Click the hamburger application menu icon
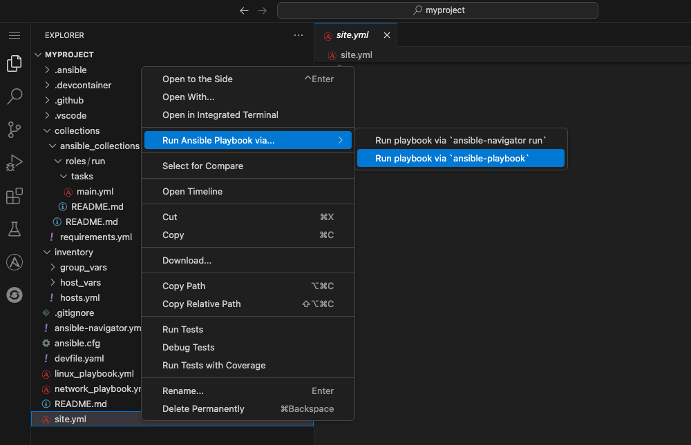Screen dimensions: 691x445 (x=15, y=35)
